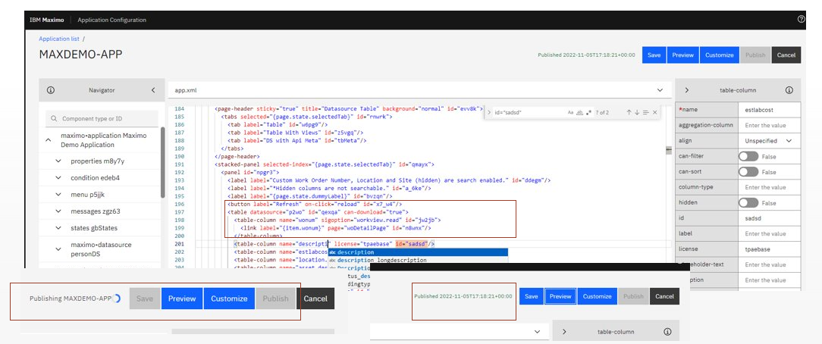Image resolution: width=822 pixels, height=344 pixels.
Task: Click the info icon in the lower inset table-column header
Action: tap(667, 331)
